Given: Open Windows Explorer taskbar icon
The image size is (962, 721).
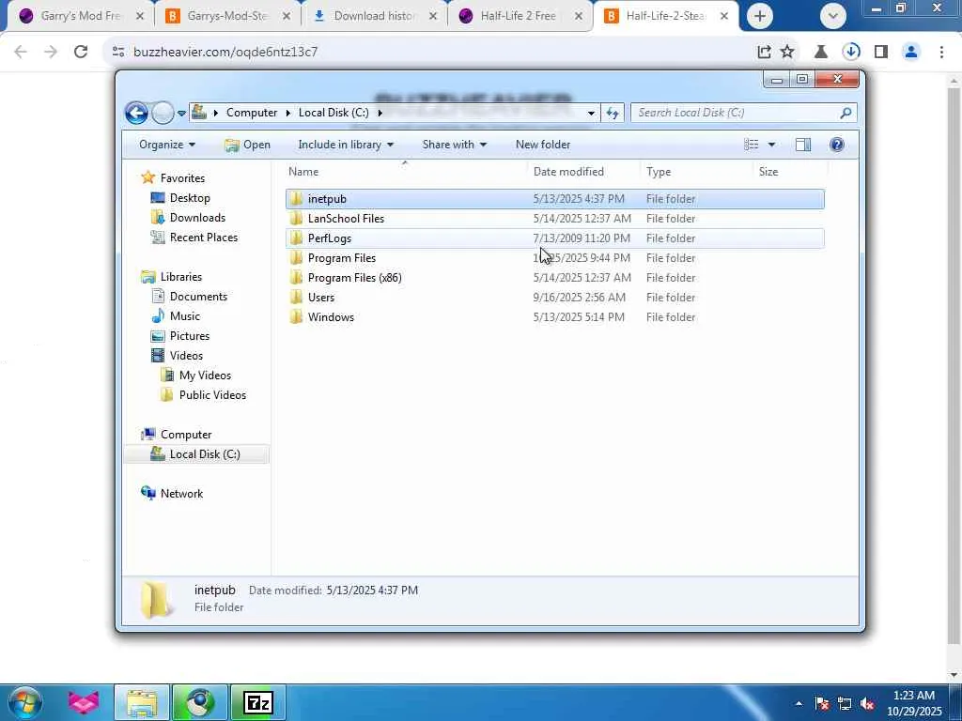Looking at the screenshot, I should pyautogui.click(x=142, y=702).
